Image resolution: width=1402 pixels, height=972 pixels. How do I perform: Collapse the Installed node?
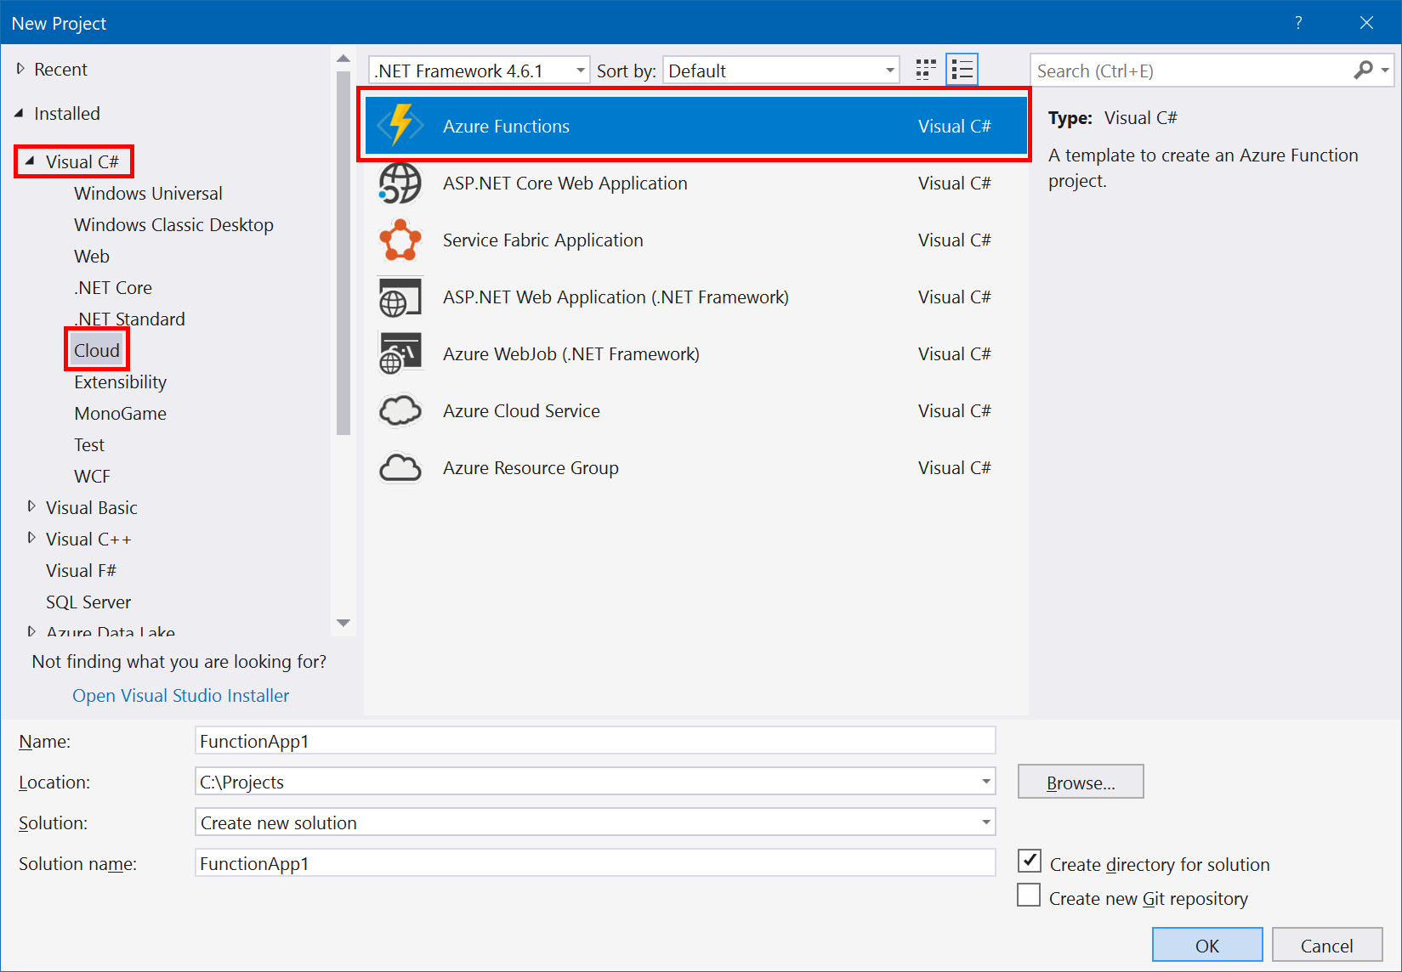pos(19,113)
